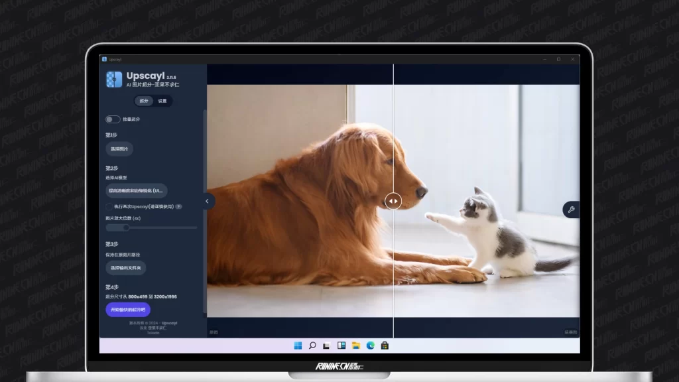The width and height of the screenshot is (679, 382).
Task: Open Task View from the taskbar
Action: click(x=327, y=346)
